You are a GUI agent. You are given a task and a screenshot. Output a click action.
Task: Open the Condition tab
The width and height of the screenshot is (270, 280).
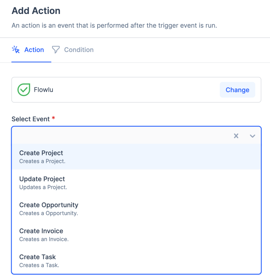(79, 50)
